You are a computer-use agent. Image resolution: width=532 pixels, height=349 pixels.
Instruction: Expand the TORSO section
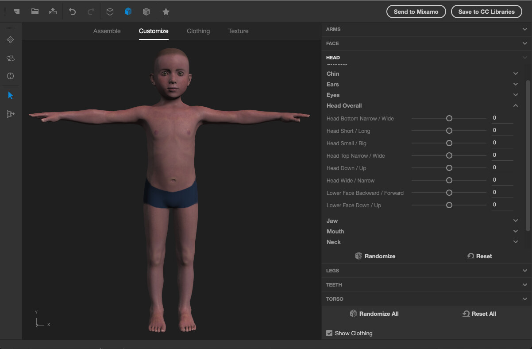click(x=427, y=299)
